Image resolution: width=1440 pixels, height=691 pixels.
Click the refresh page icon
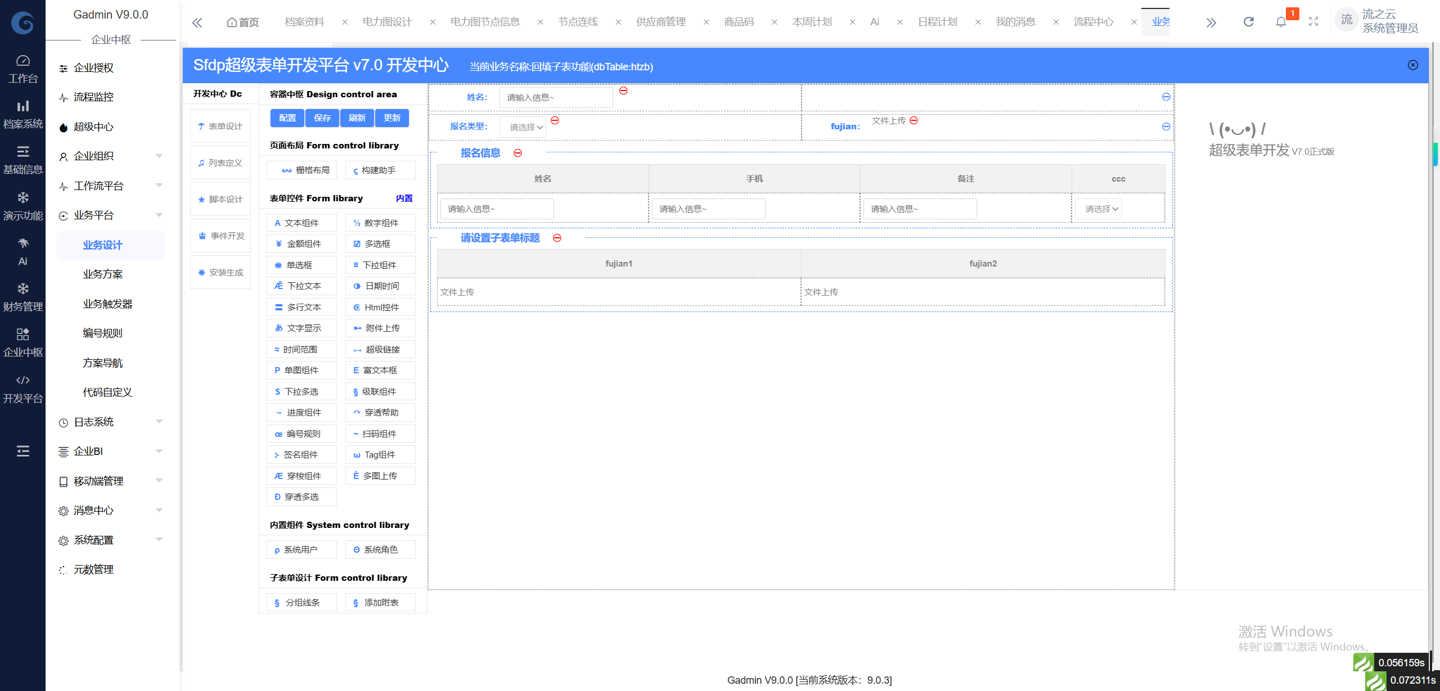pyautogui.click(x=1248, y=22)
